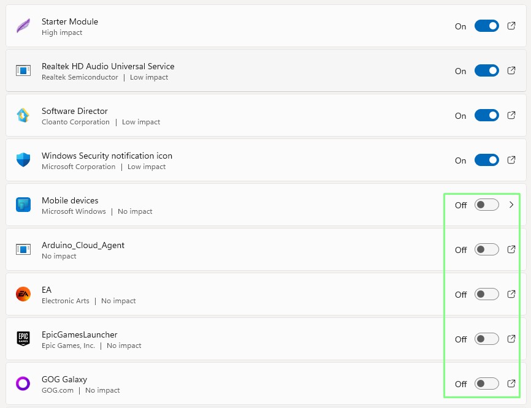Click the GOG Galaxy ring icon
The height and width of the screenshot is (408, 531).
point(23,384)
